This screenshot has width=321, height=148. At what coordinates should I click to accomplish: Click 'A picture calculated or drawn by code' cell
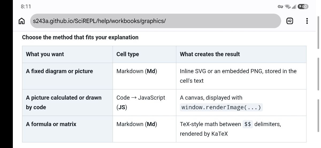coord(67,103)
